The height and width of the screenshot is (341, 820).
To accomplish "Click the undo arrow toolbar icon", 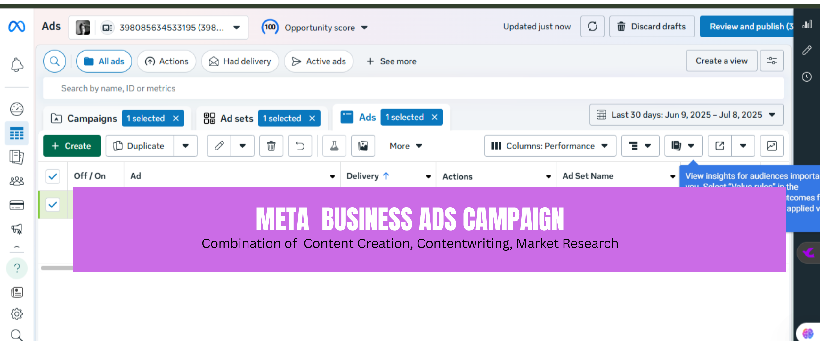I will 300,146.
